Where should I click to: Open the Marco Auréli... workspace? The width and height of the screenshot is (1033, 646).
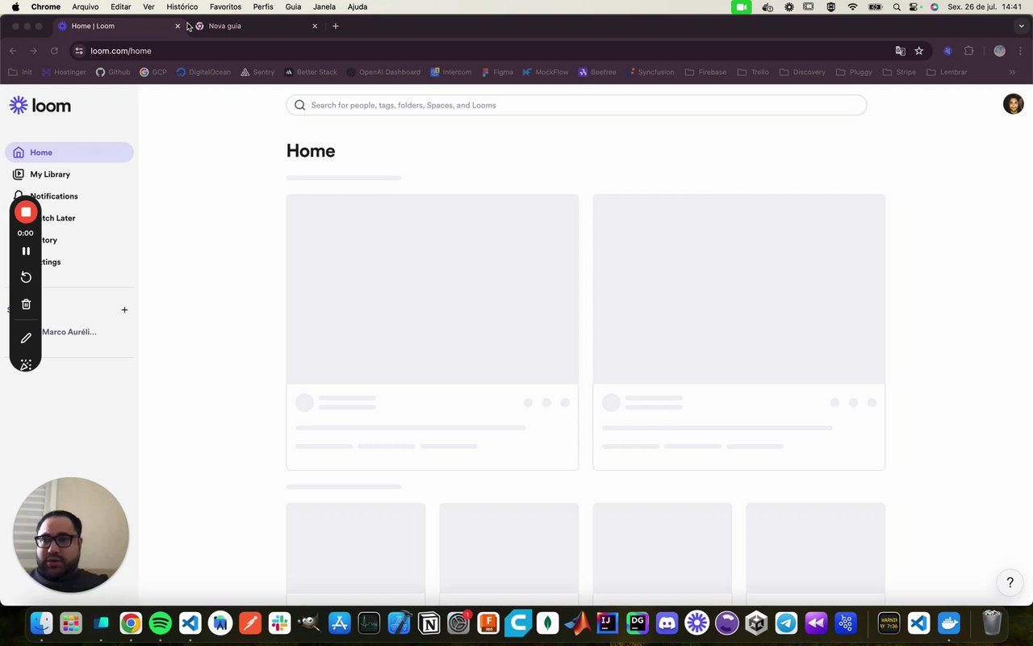pos(69,332)
